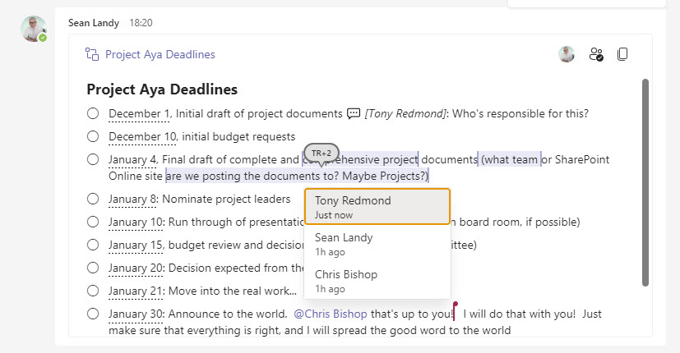Click the vertical scrollbar of the Loop component

(x=645, y=182)
